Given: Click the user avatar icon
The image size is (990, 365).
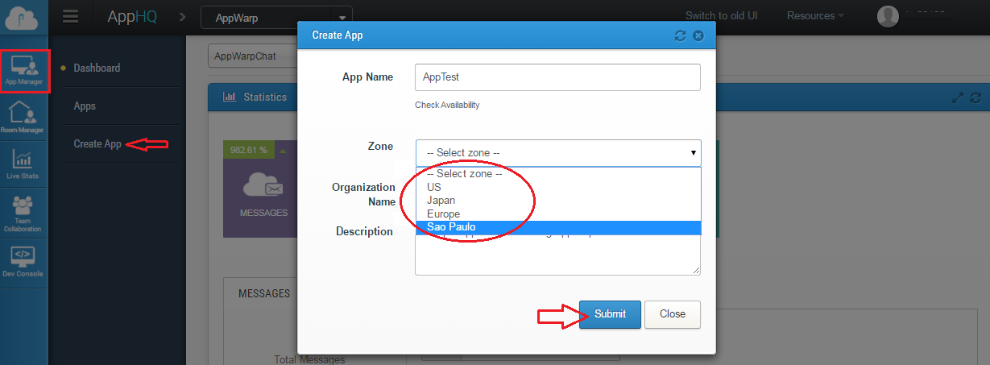Looking at the screenshot, I should coord(888,16).
